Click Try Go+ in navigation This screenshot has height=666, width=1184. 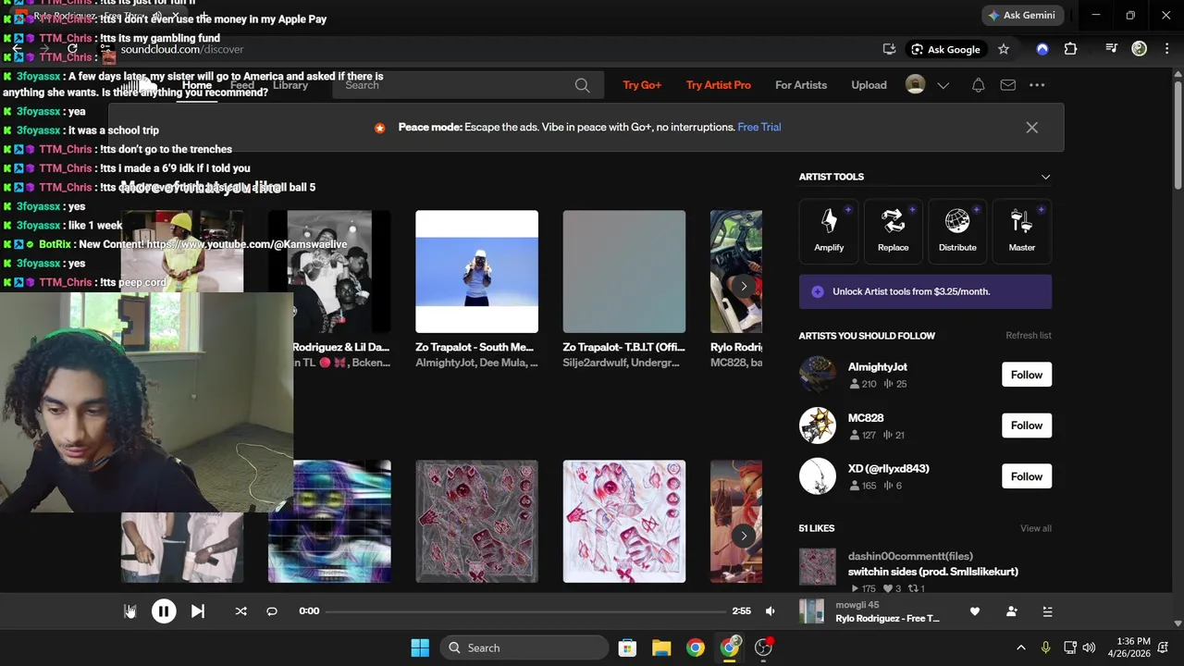click(642, 85)
